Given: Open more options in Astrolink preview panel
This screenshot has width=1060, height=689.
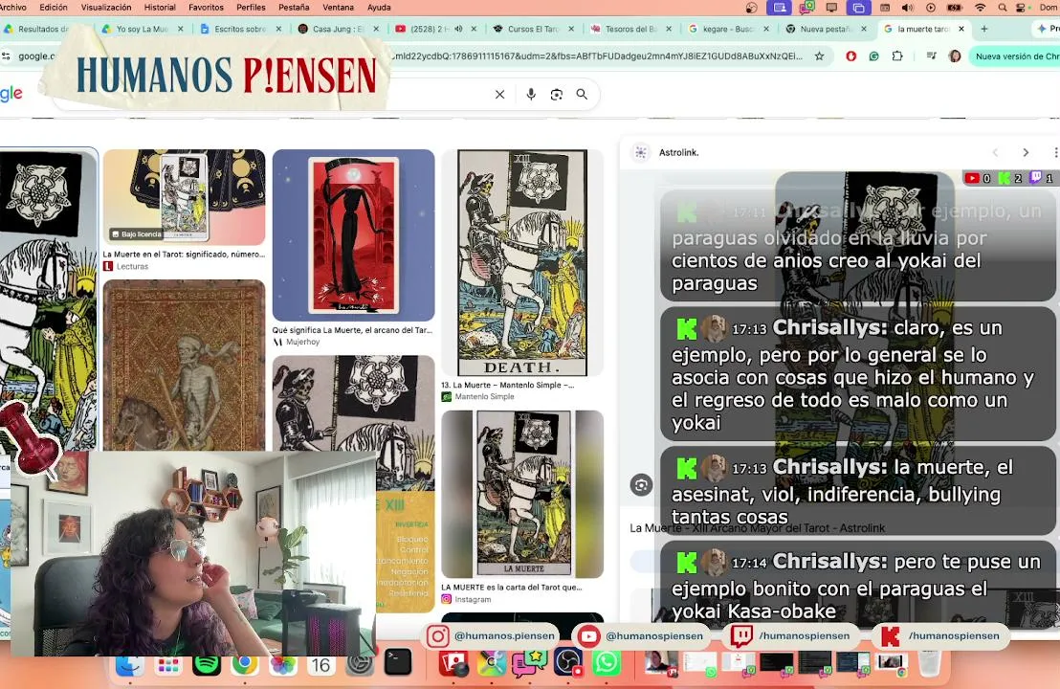Looking at the screenshot, I should tap(1054, 152).
